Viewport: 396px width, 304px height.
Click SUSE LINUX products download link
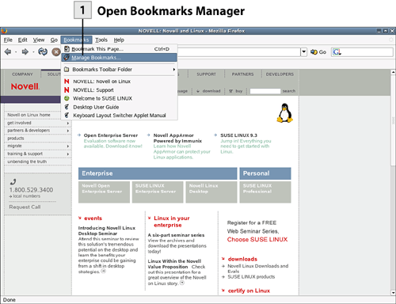click(251, 277)
